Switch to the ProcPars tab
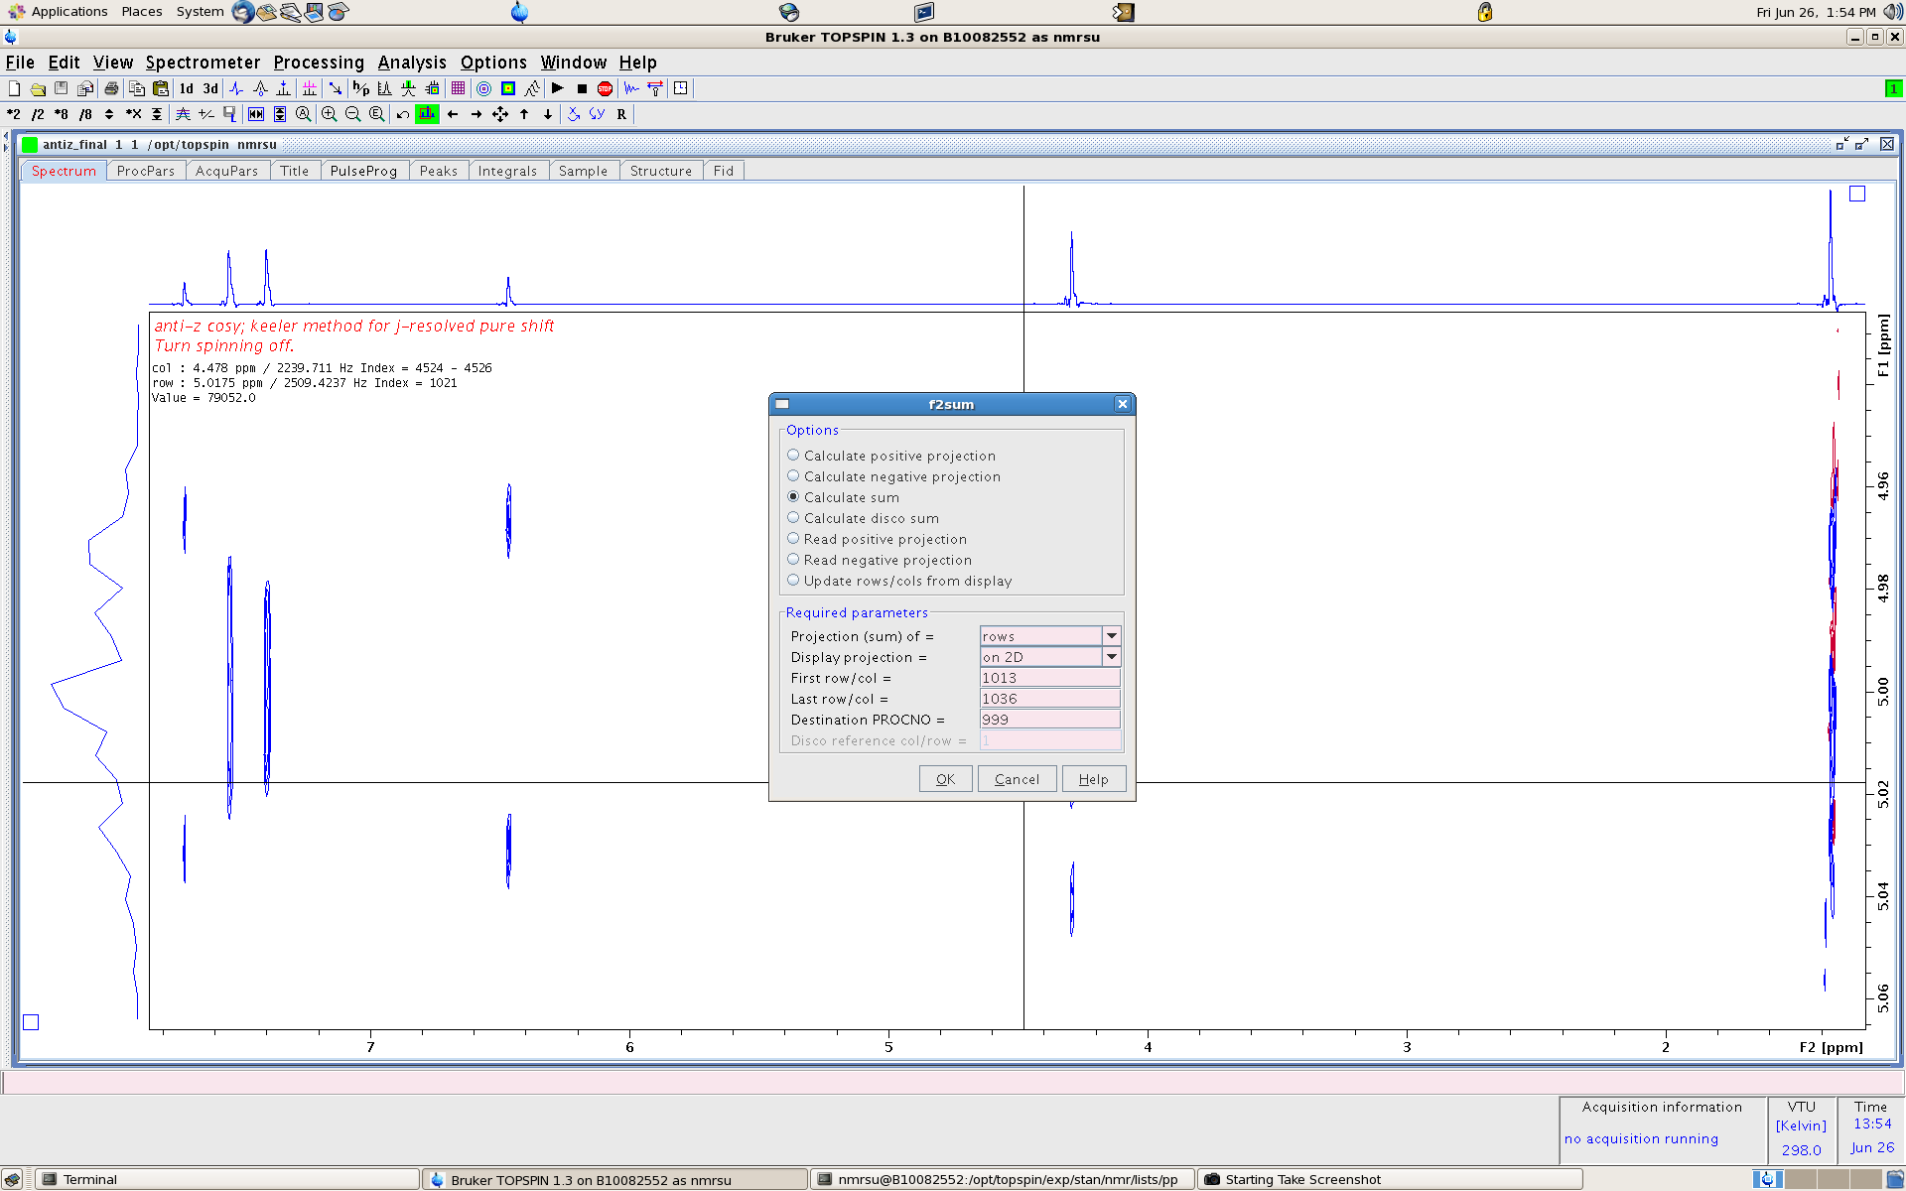This screenshot has width=1906, height=1191. click(146, 171)
